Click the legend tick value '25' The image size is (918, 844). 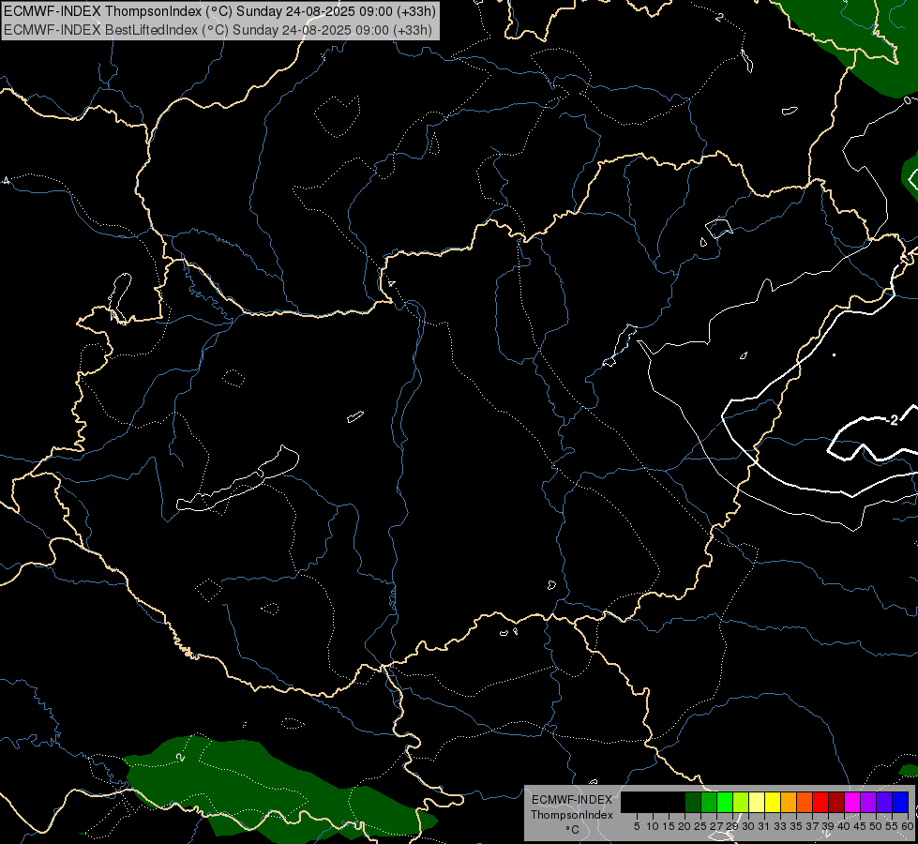(700, 826)
